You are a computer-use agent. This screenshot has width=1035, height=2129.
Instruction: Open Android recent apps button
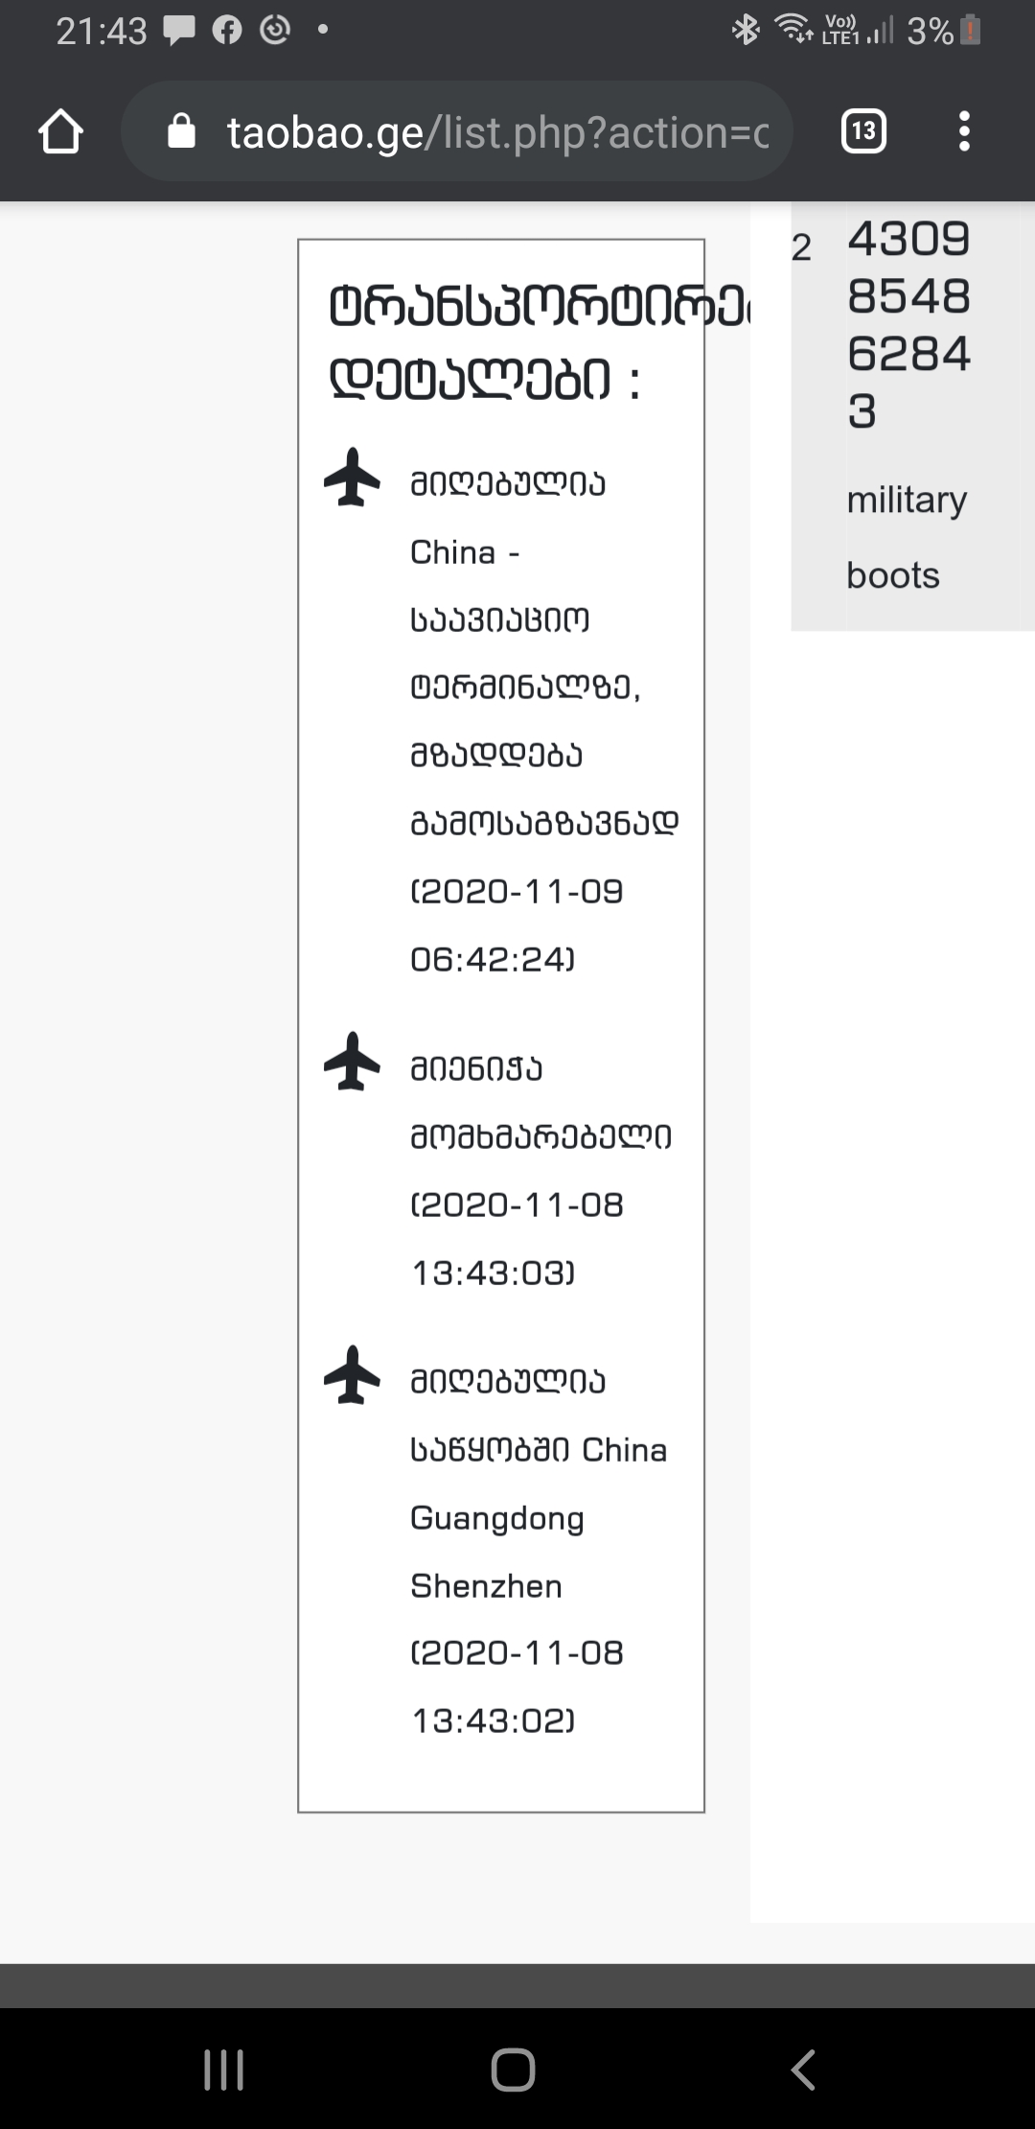[x=224, y=2070]
